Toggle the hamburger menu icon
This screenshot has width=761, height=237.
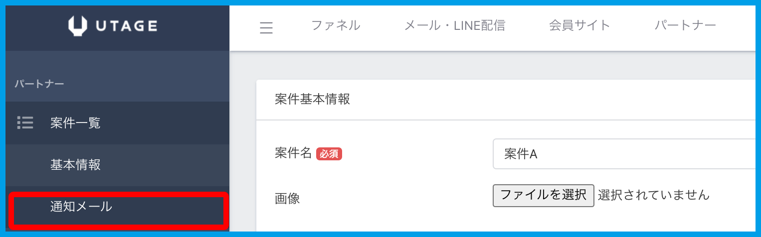266,28
